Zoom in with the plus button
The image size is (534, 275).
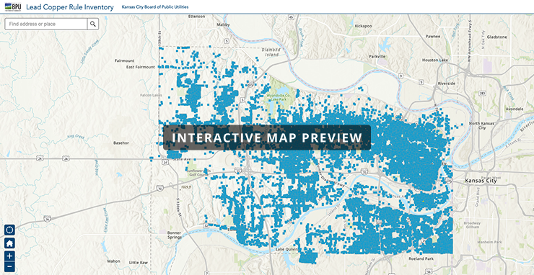[9, 256]
